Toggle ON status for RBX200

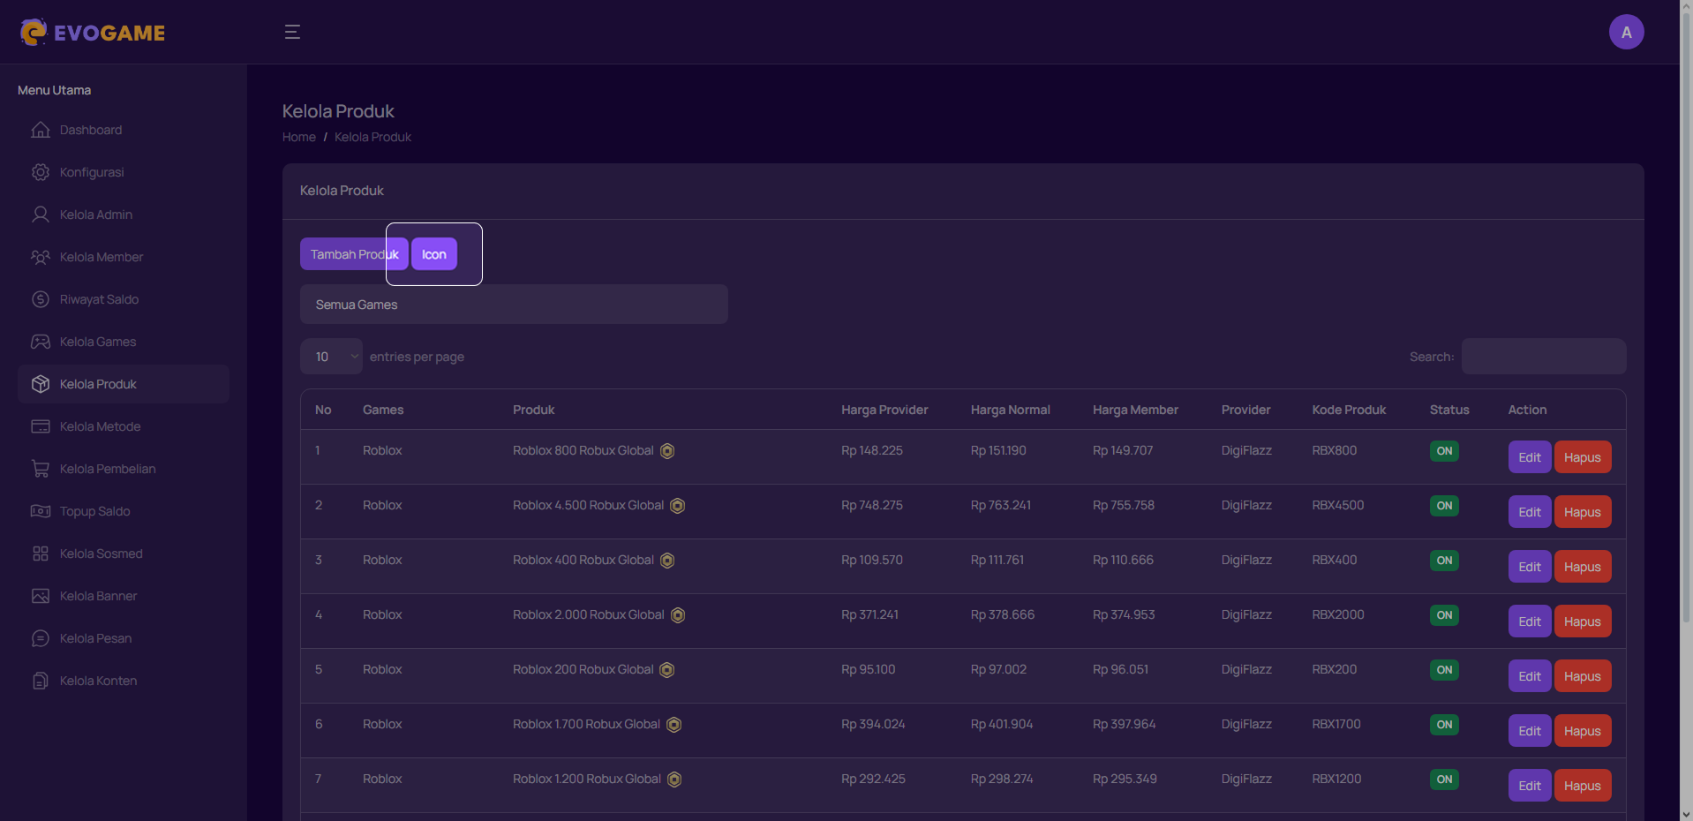click(1444, 670)
